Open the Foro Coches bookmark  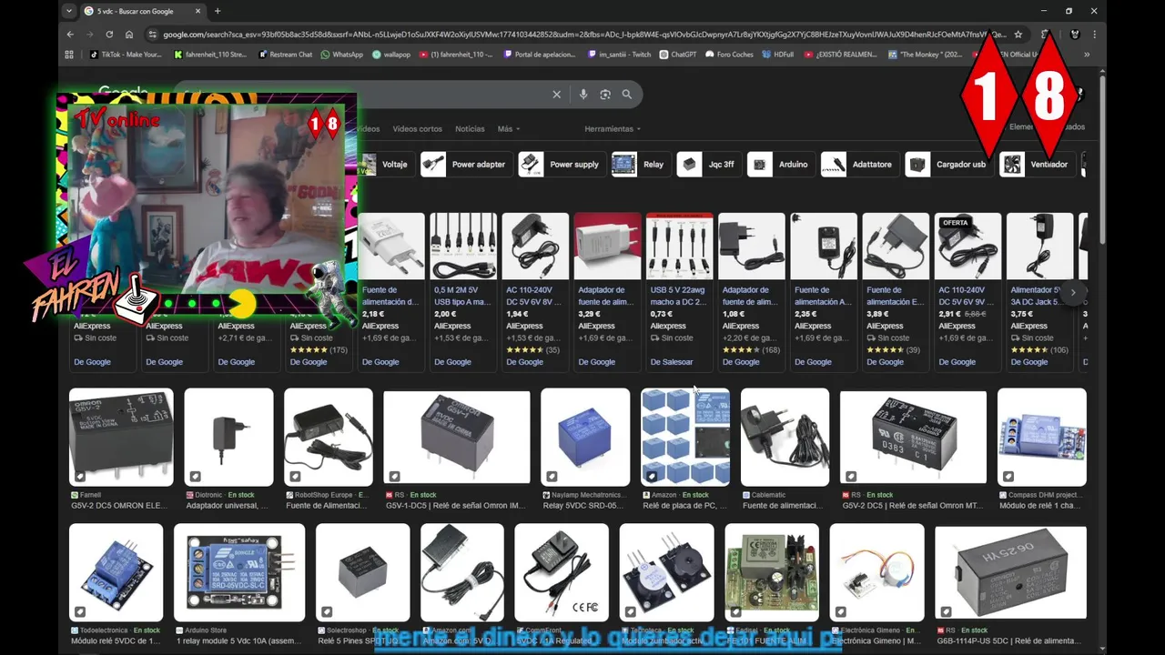coord(730,55)
